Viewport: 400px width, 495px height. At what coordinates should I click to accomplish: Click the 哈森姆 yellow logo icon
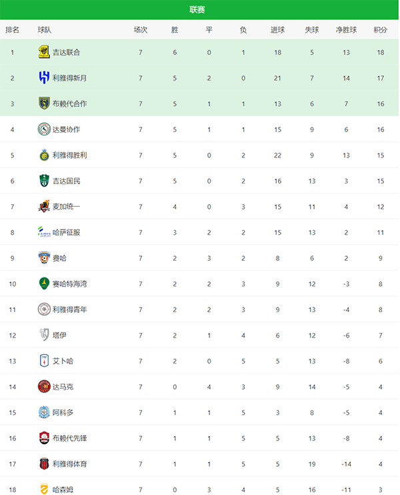[44, 489]
